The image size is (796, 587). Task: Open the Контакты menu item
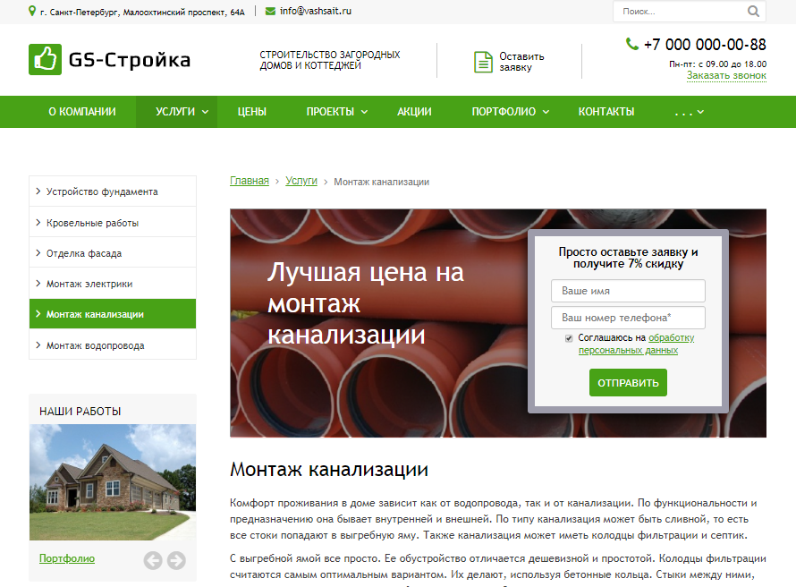click(x=606, y=112)
